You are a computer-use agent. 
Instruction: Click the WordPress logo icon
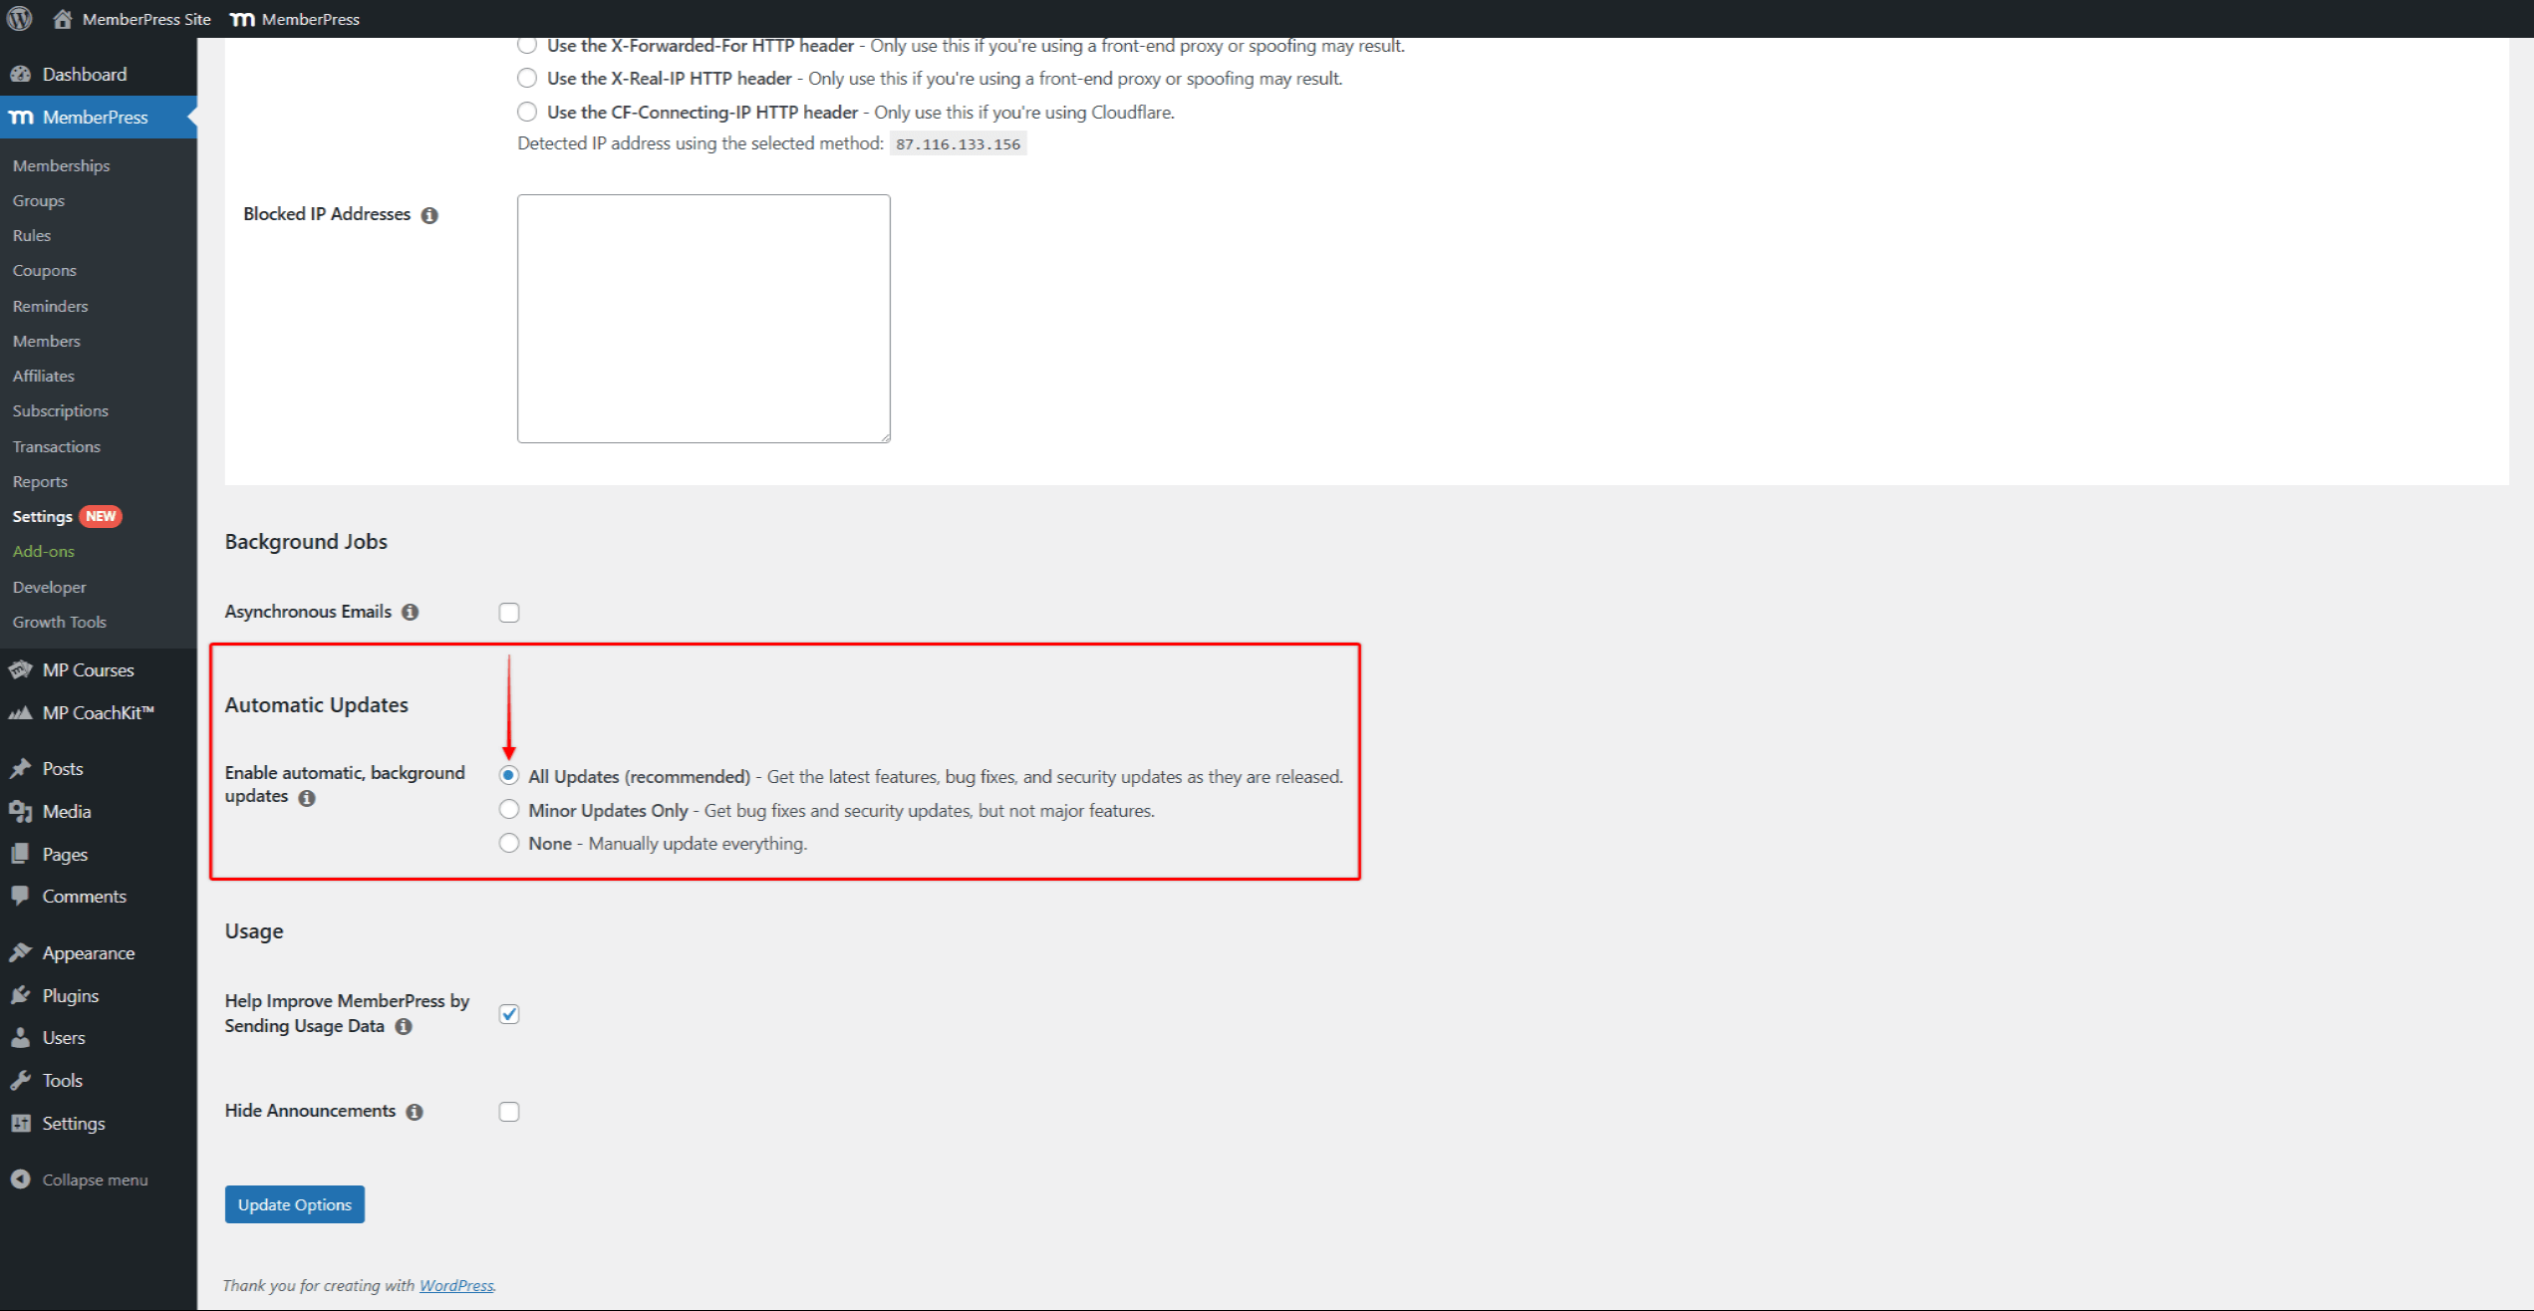pyautogui.click(x=19, y=19)
